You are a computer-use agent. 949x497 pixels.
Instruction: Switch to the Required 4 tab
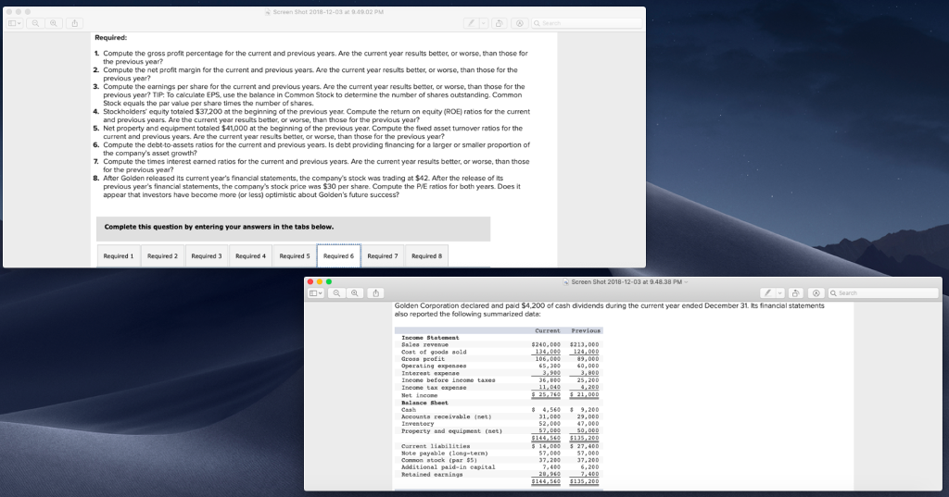(x=250, y=255)
